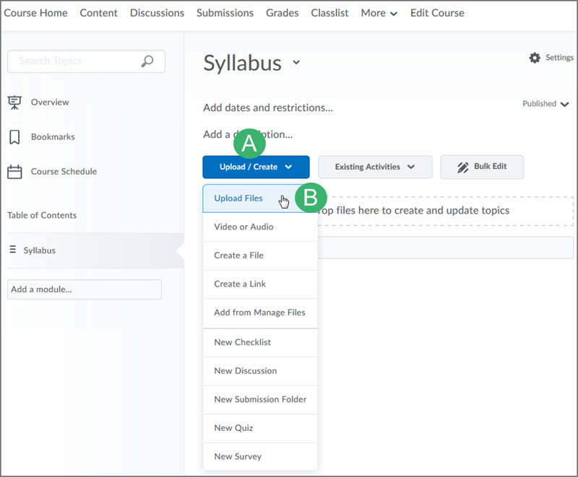Select New Discussion
Image resolution: width=578 pixels, height=477 pixels.
coord(260,371)
